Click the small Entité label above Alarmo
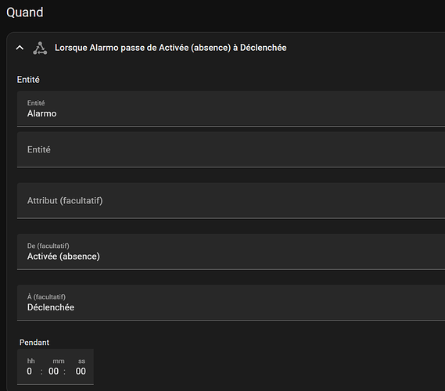 (36, 102)
